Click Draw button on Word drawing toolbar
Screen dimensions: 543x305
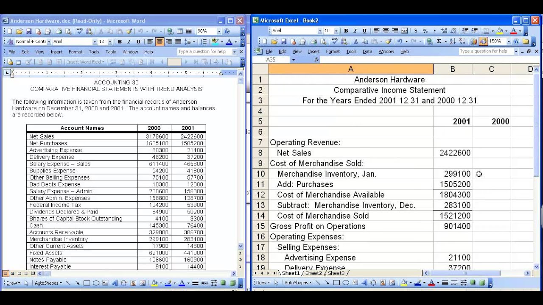(13, 283)
